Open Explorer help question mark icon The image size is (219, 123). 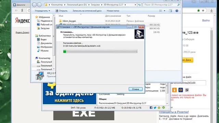(177, 11)
